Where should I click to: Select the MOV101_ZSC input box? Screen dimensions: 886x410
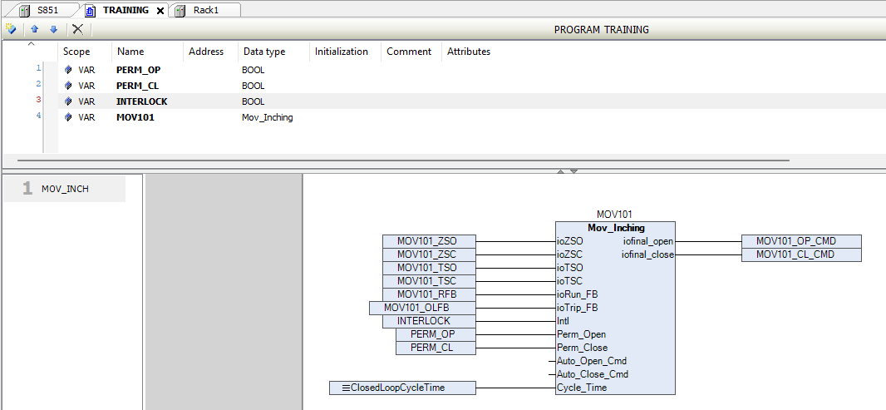[429, 254]
